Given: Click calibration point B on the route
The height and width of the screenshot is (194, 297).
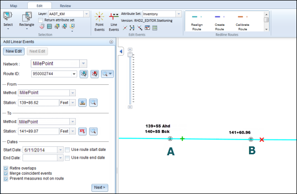Looking at the screenshot, I should coord(251,139).
